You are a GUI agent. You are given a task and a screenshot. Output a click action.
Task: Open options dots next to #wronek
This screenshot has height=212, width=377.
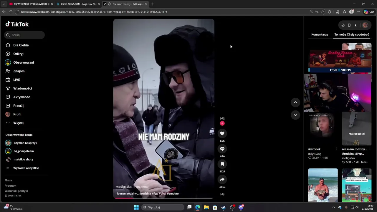tap(336, 149)
